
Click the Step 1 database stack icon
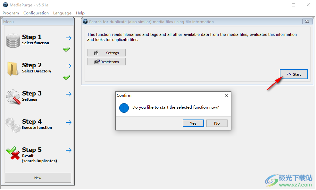click(13, 41)
